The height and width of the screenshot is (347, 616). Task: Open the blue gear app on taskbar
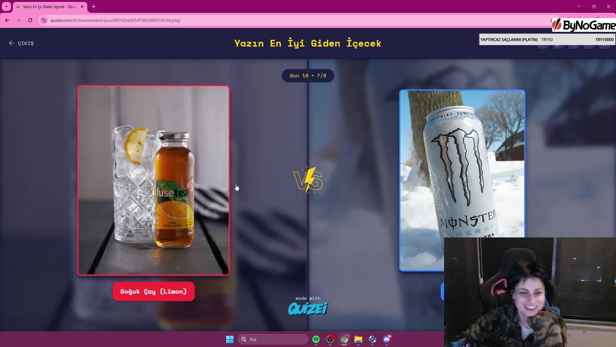[372, 339]
